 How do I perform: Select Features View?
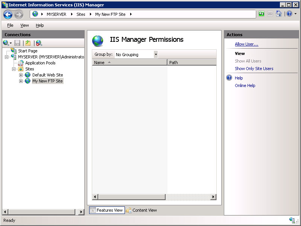106,210
